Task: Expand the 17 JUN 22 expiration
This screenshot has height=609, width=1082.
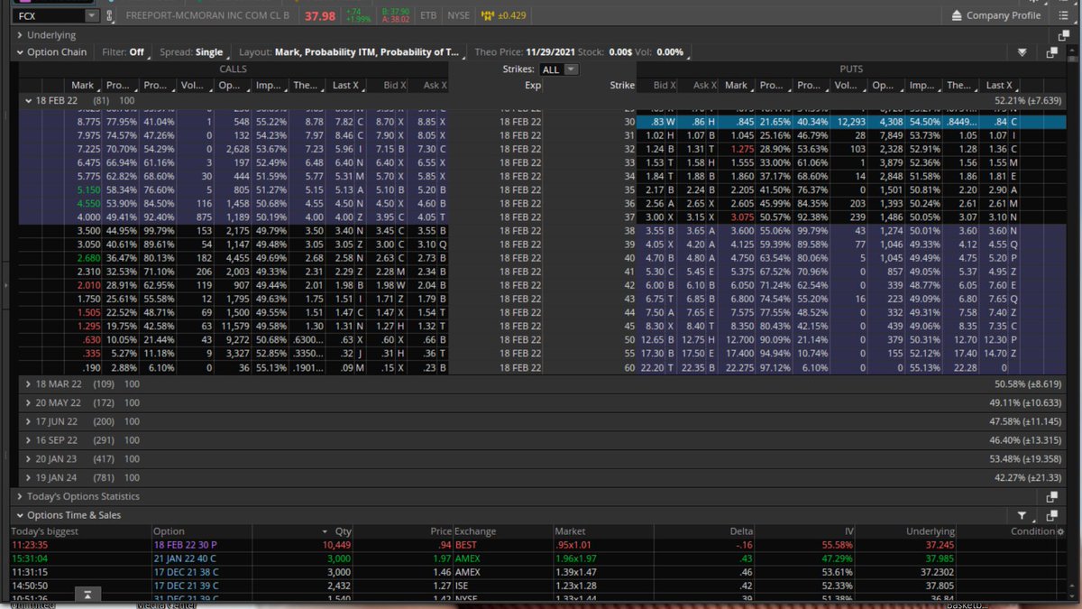Action: pos(29,421)
